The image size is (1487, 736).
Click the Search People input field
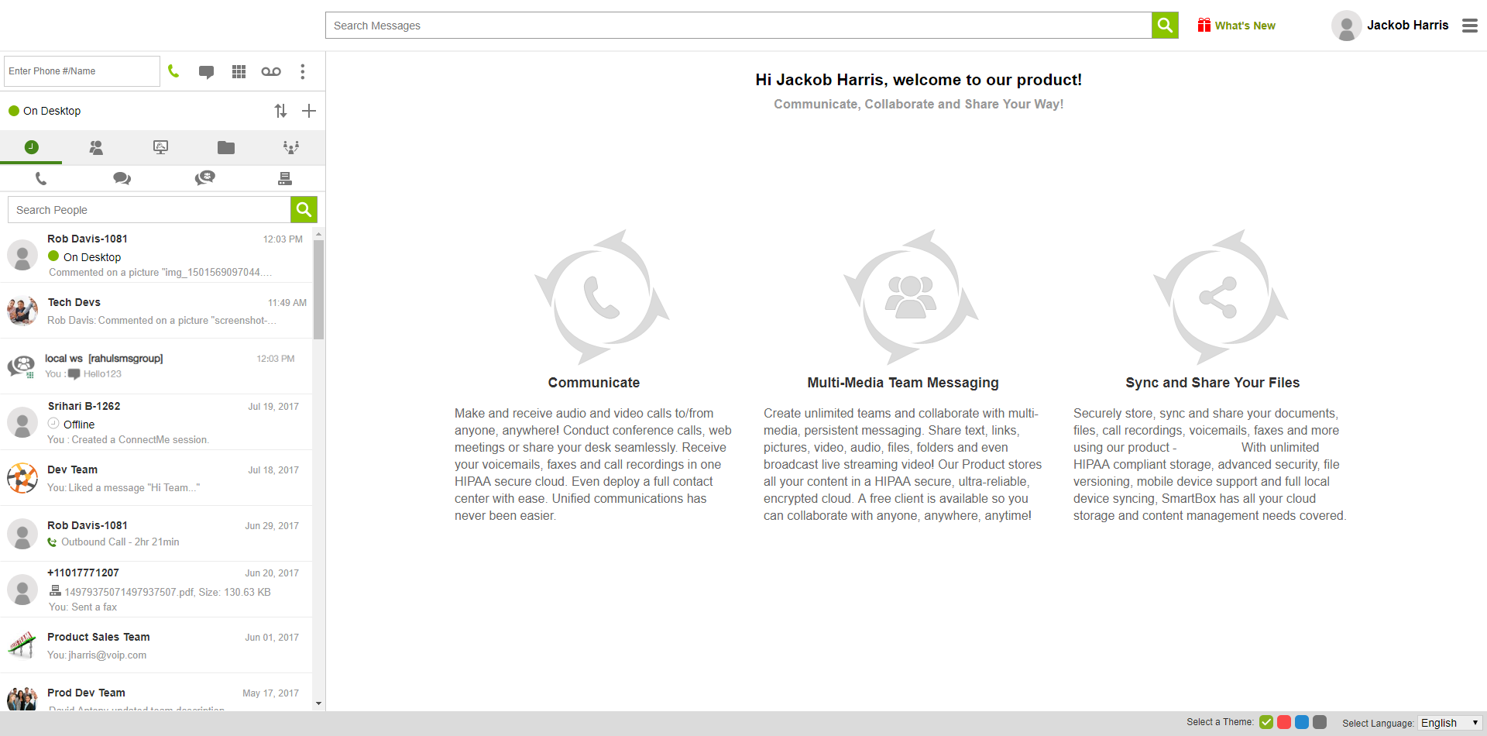(149, 210)
